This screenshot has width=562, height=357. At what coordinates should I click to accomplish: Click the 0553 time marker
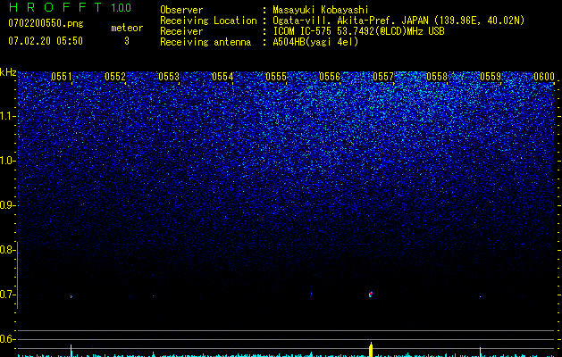click(x=169, y=77)
